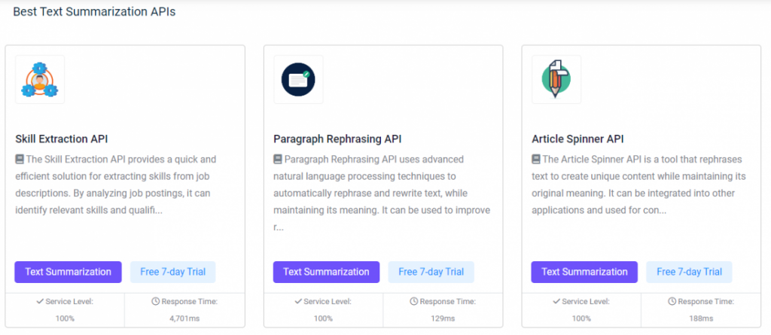Click Service Level label on Paragraph Rephrasing card

point(328,302)
